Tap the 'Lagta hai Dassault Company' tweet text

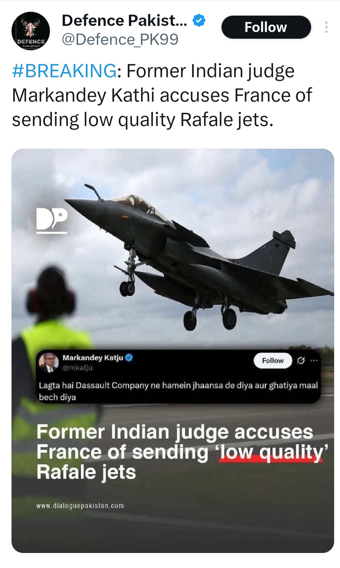pos(178,391)
